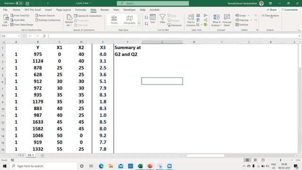This screenshot has height=170, width=302.
Task: Adjust the zoom slider
Action: (x=280, y=160)
